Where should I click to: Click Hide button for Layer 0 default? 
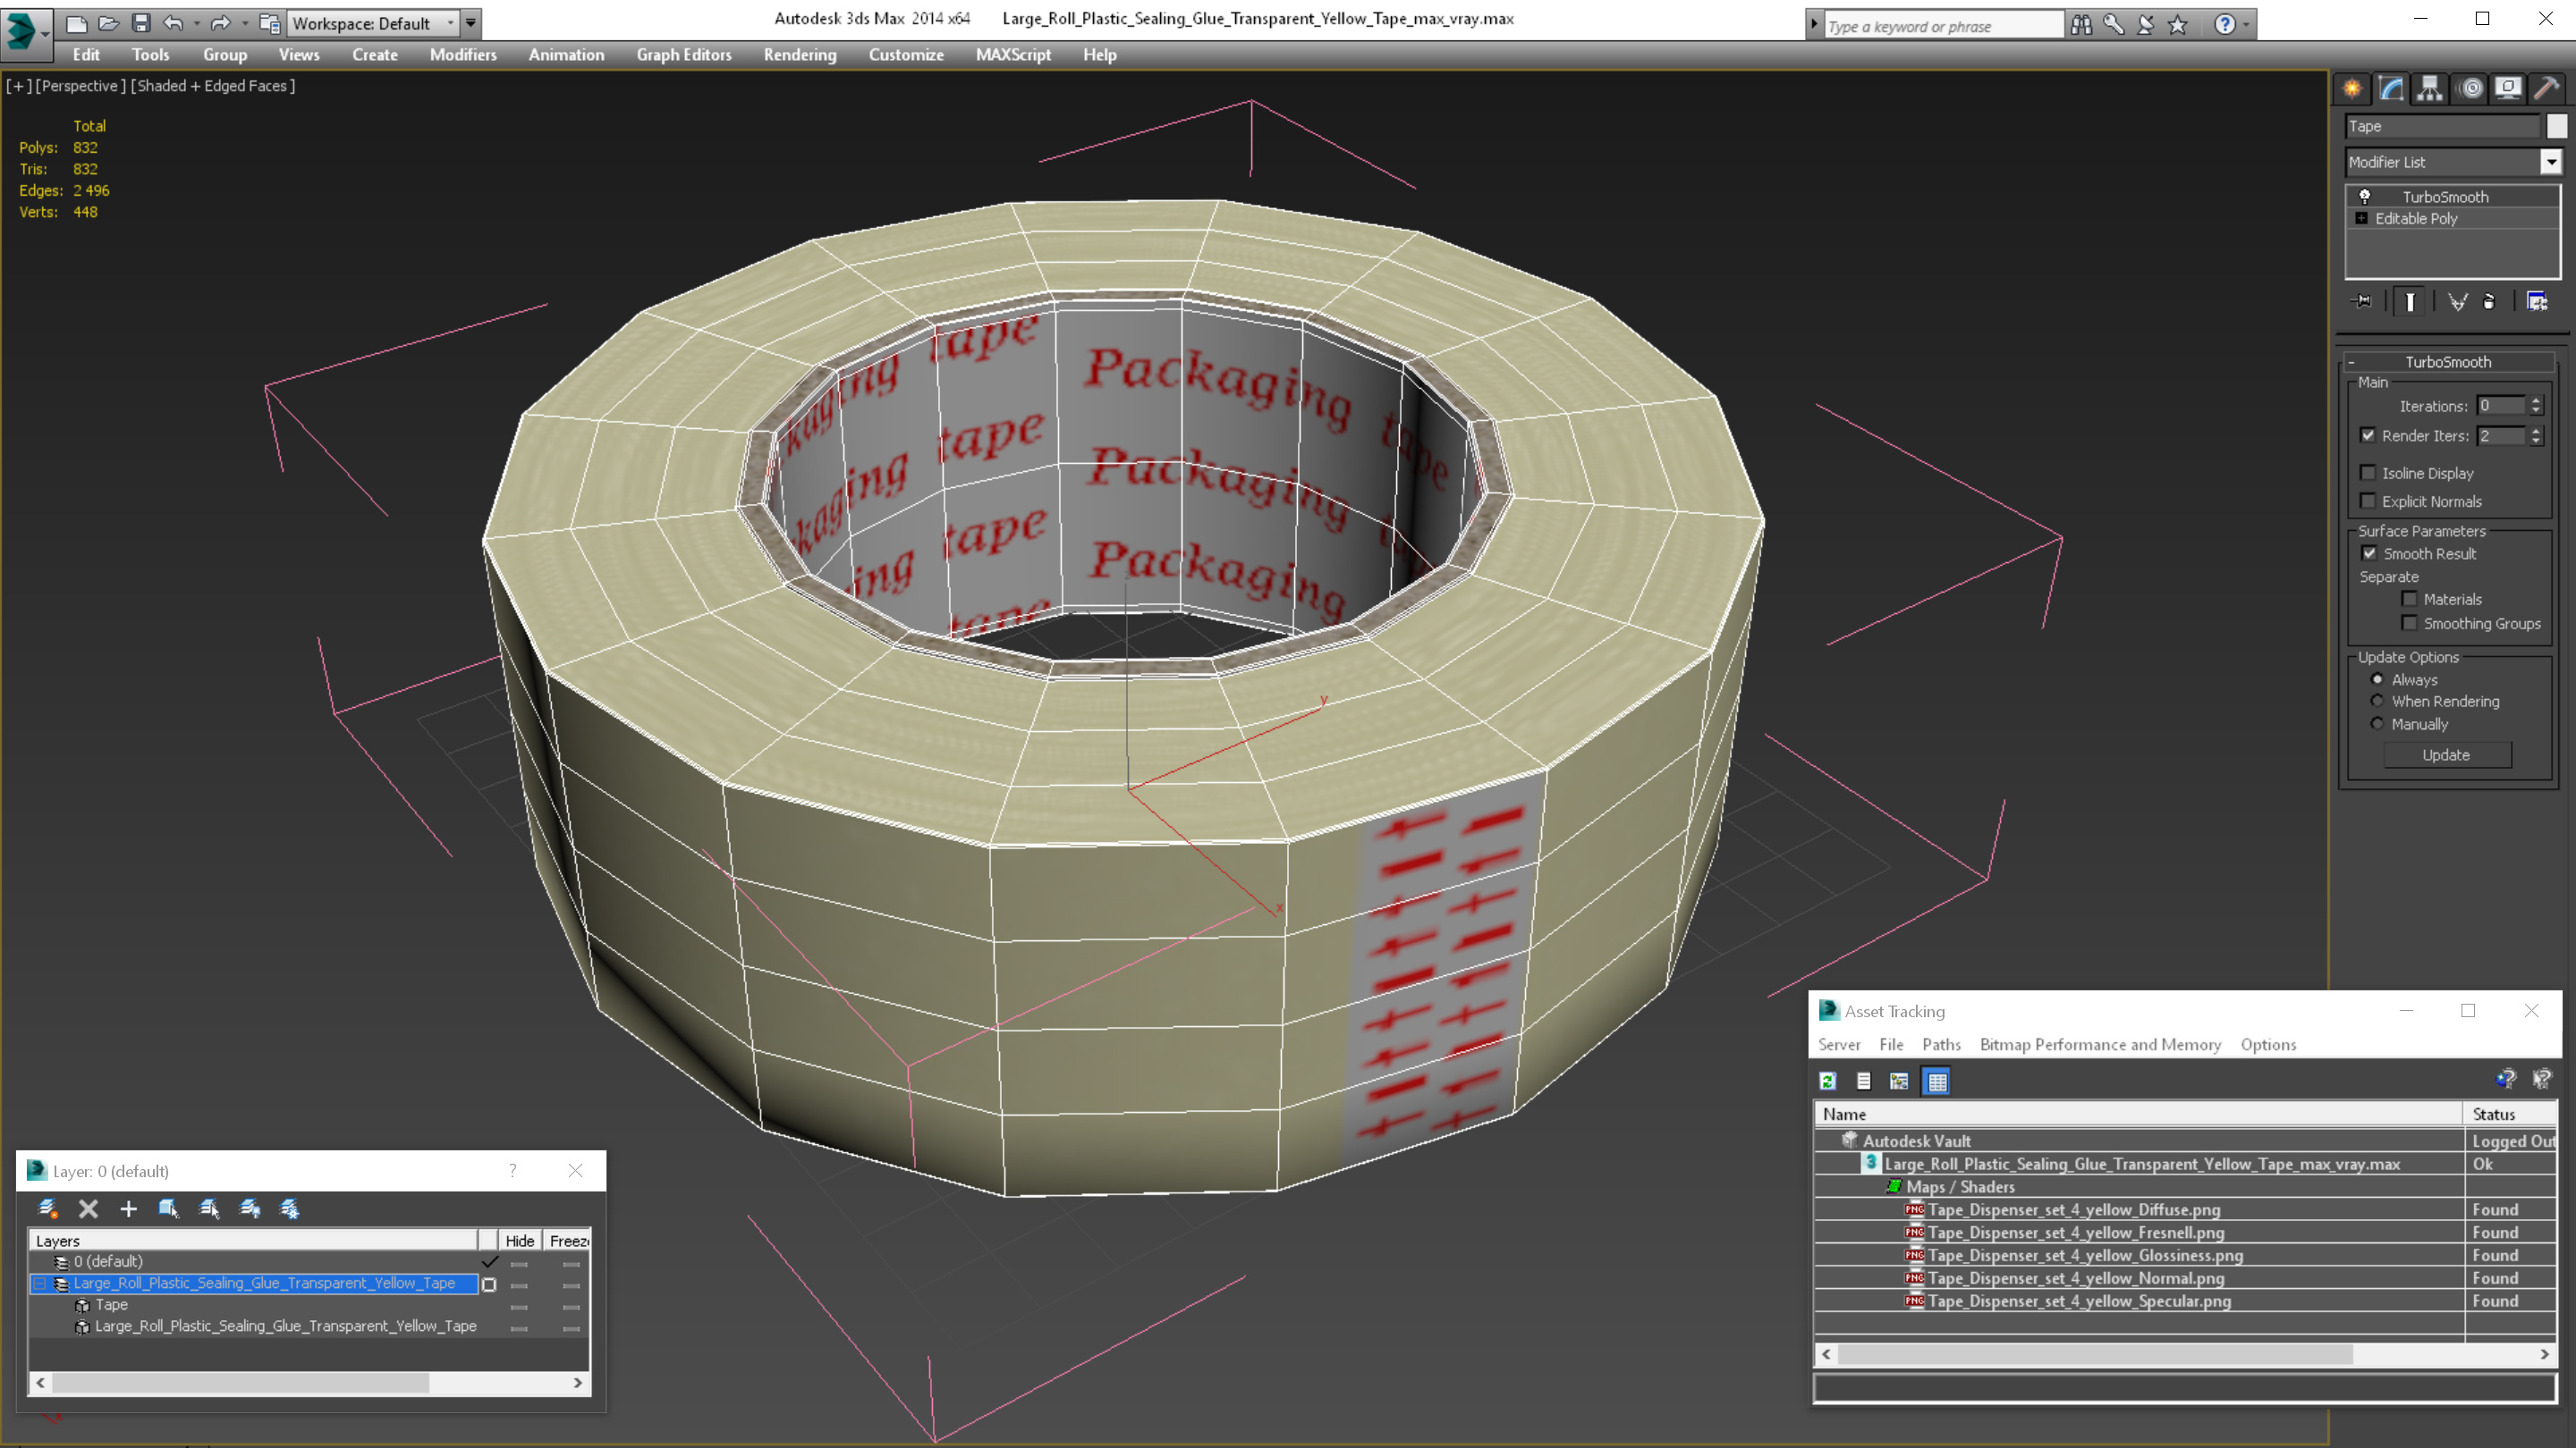point(521,1260)
